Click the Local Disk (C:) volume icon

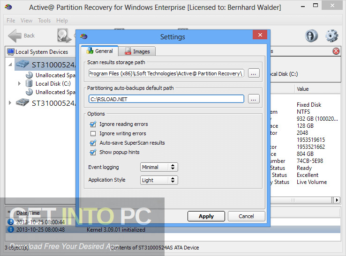coord(29,83)
